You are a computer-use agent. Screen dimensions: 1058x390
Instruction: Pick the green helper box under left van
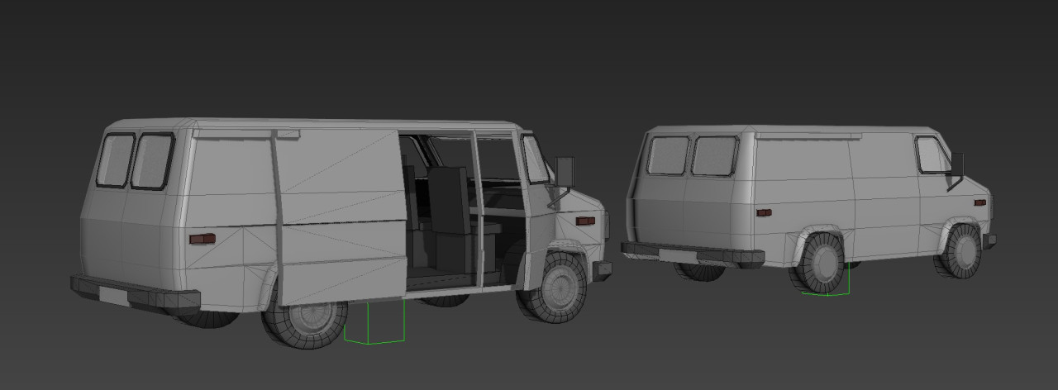(x=374, y=322)
